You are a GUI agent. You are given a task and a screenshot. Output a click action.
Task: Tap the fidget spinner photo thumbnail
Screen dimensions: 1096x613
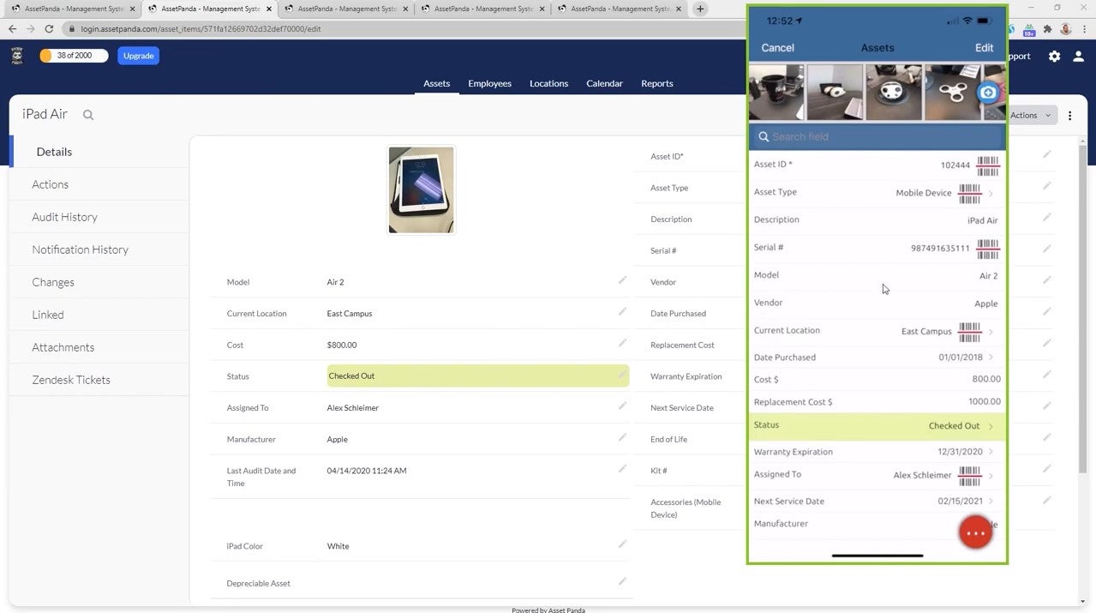click(953, 93)
